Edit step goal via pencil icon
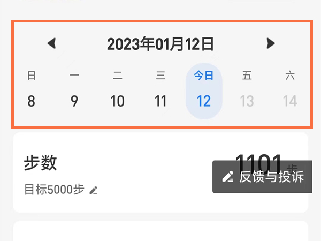The image size is (321, 241). click(x=93, y=190)
